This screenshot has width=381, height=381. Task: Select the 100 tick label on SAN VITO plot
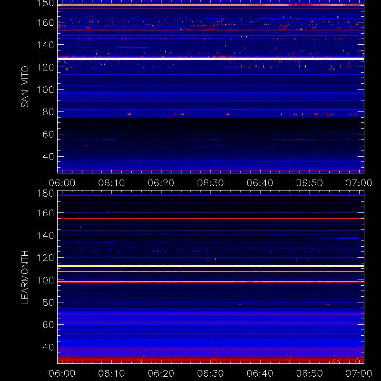pos(45,90)
